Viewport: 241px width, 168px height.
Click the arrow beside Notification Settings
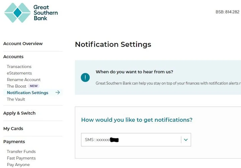(58, 93)
